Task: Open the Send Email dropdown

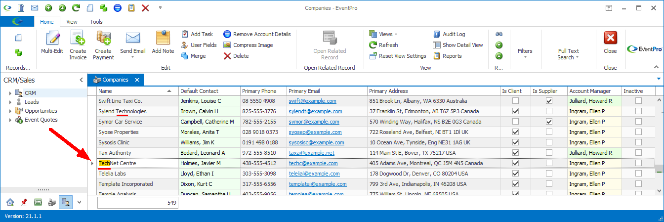Action: click(133, 57)
